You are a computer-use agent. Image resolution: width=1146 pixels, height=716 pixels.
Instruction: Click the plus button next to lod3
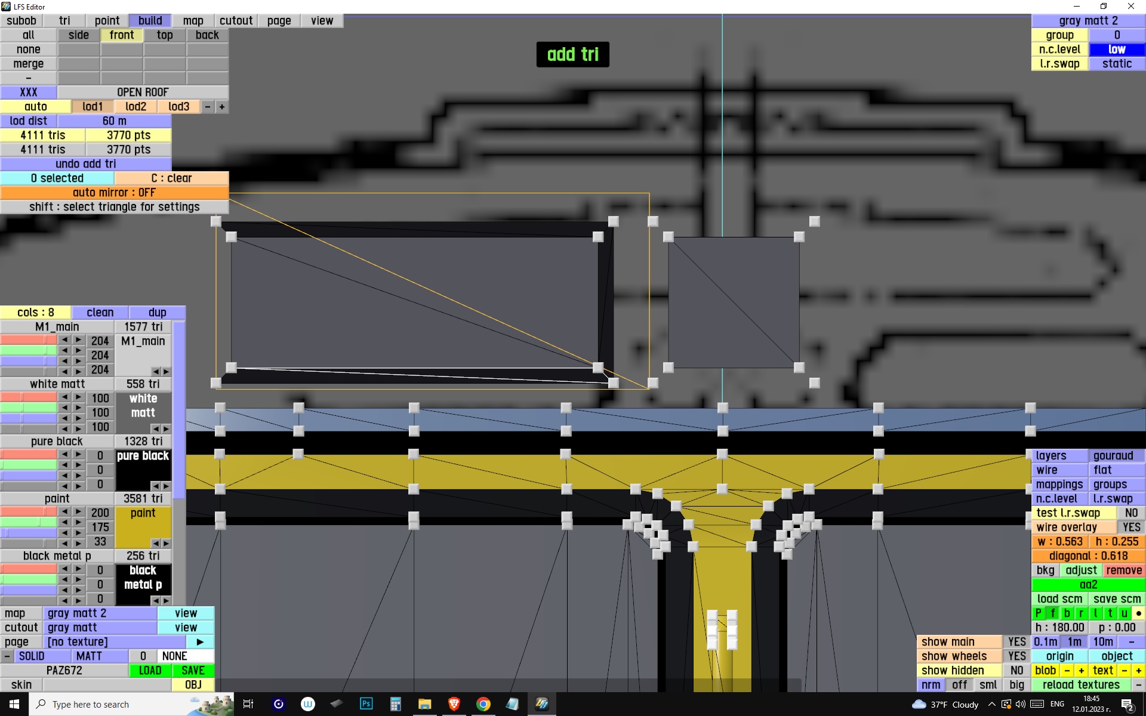[222, 107]
